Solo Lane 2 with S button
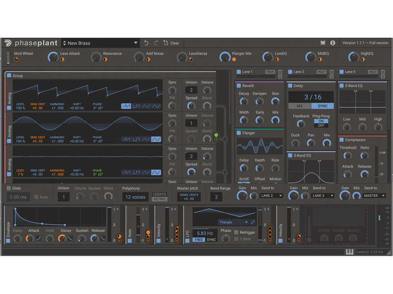Viewport: 393px width, 294px height. point(332,76)
